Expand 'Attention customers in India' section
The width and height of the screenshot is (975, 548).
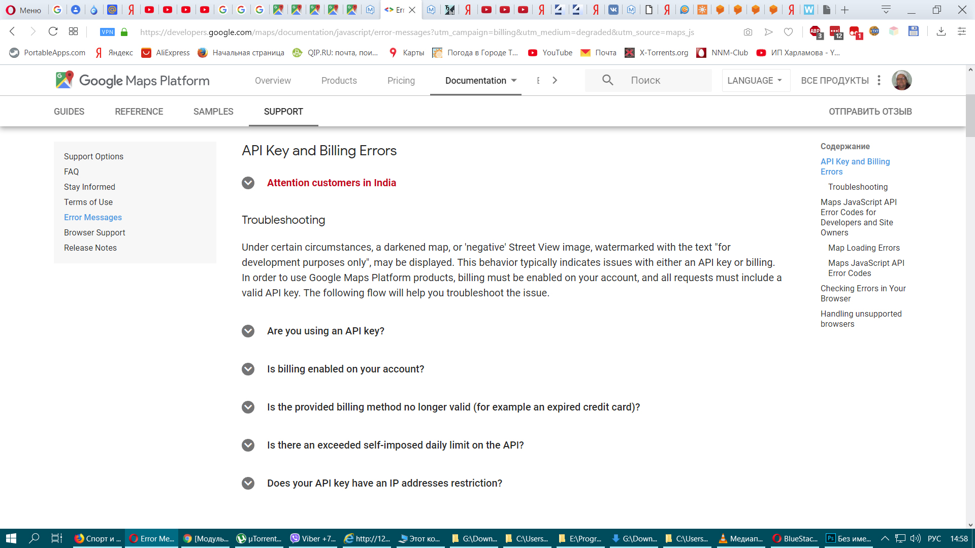point(248,183)
